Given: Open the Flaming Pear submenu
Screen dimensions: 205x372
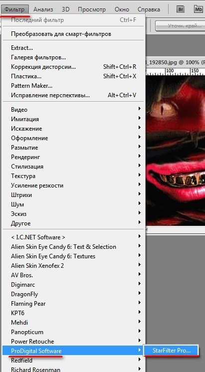Looking at the screenshot, I should (x=73, y=304).
